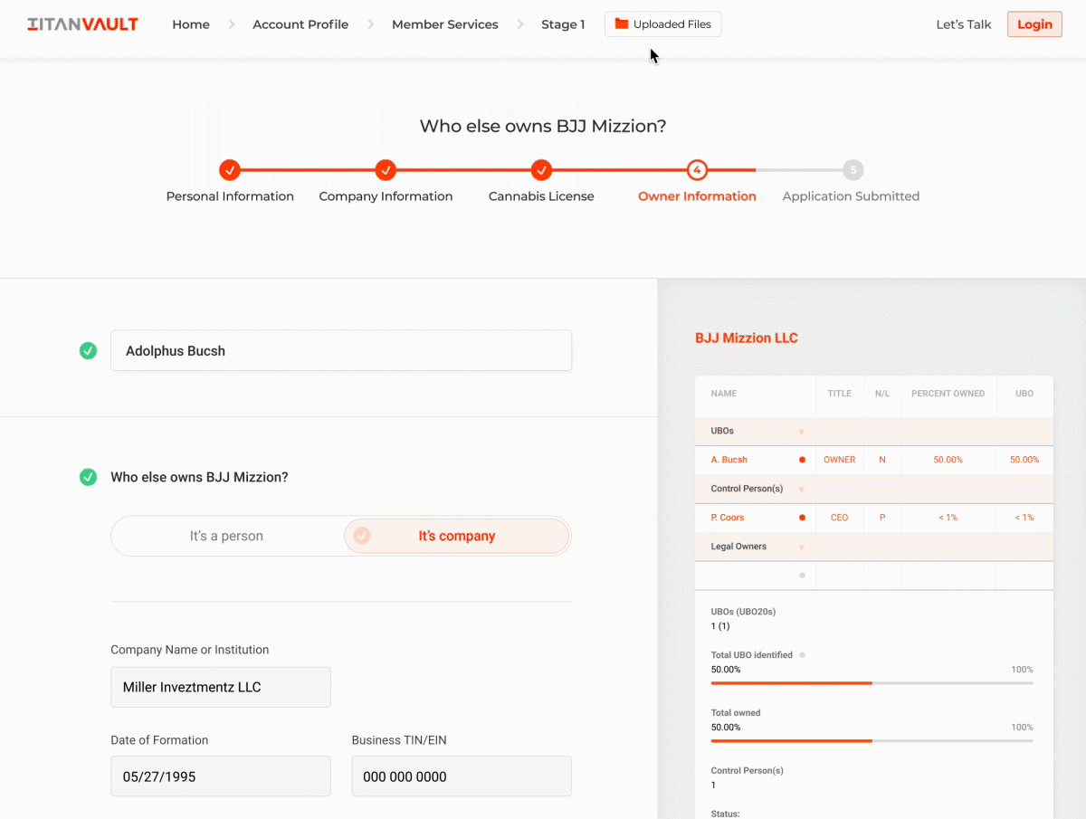
Task: Collapse the UBOs section arrow
Action: (801, 432)
